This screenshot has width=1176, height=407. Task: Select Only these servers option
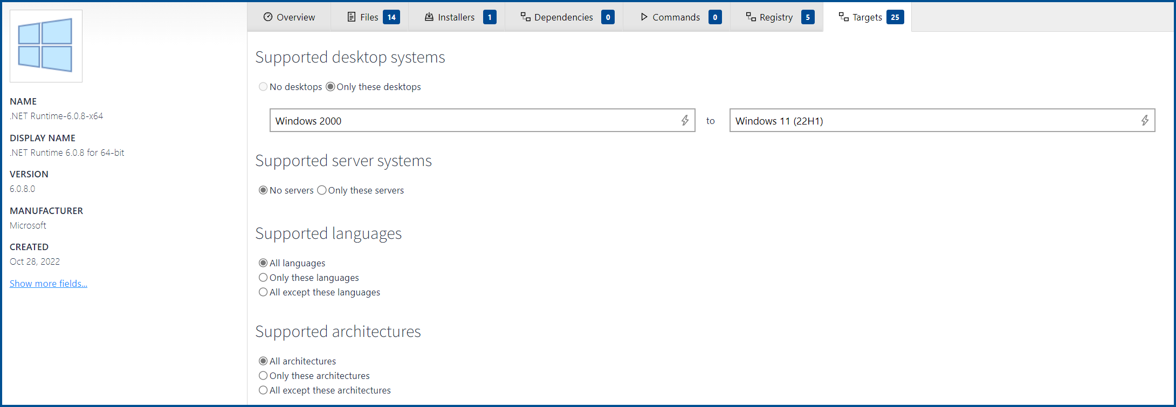click(322, 190)
